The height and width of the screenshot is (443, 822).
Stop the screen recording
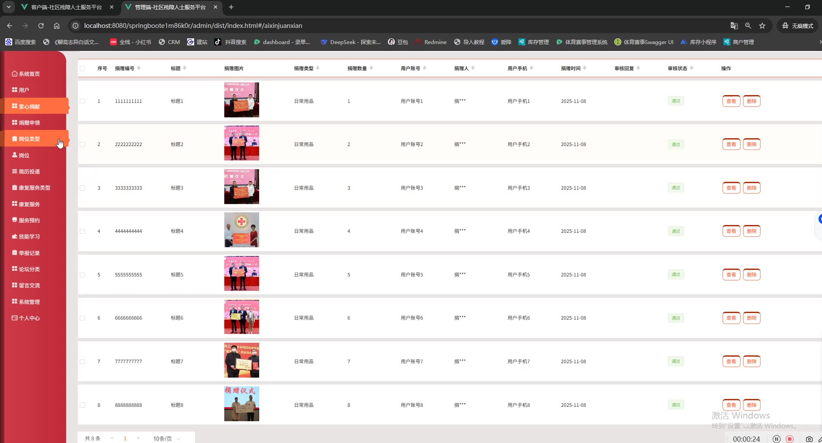click(x=790, y=439)
